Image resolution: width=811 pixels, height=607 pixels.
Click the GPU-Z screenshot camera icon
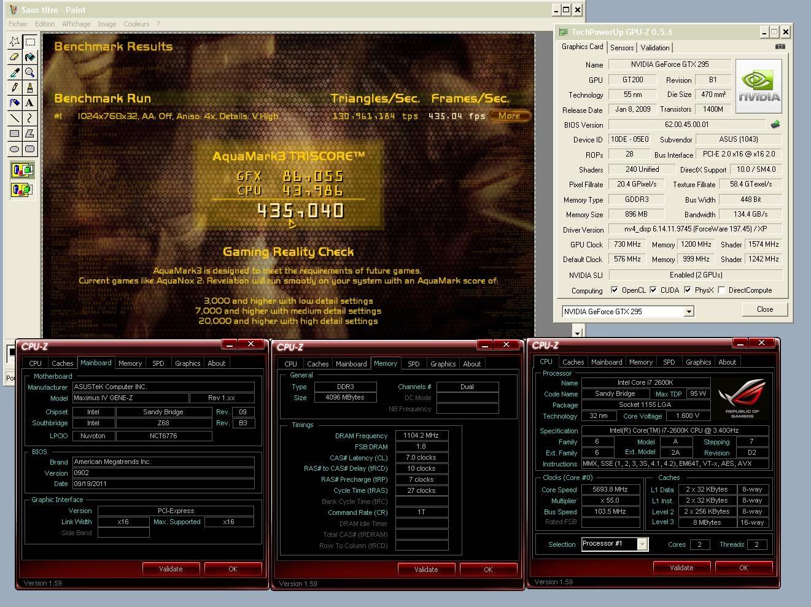pyautogui.click(x=780, y=47)
